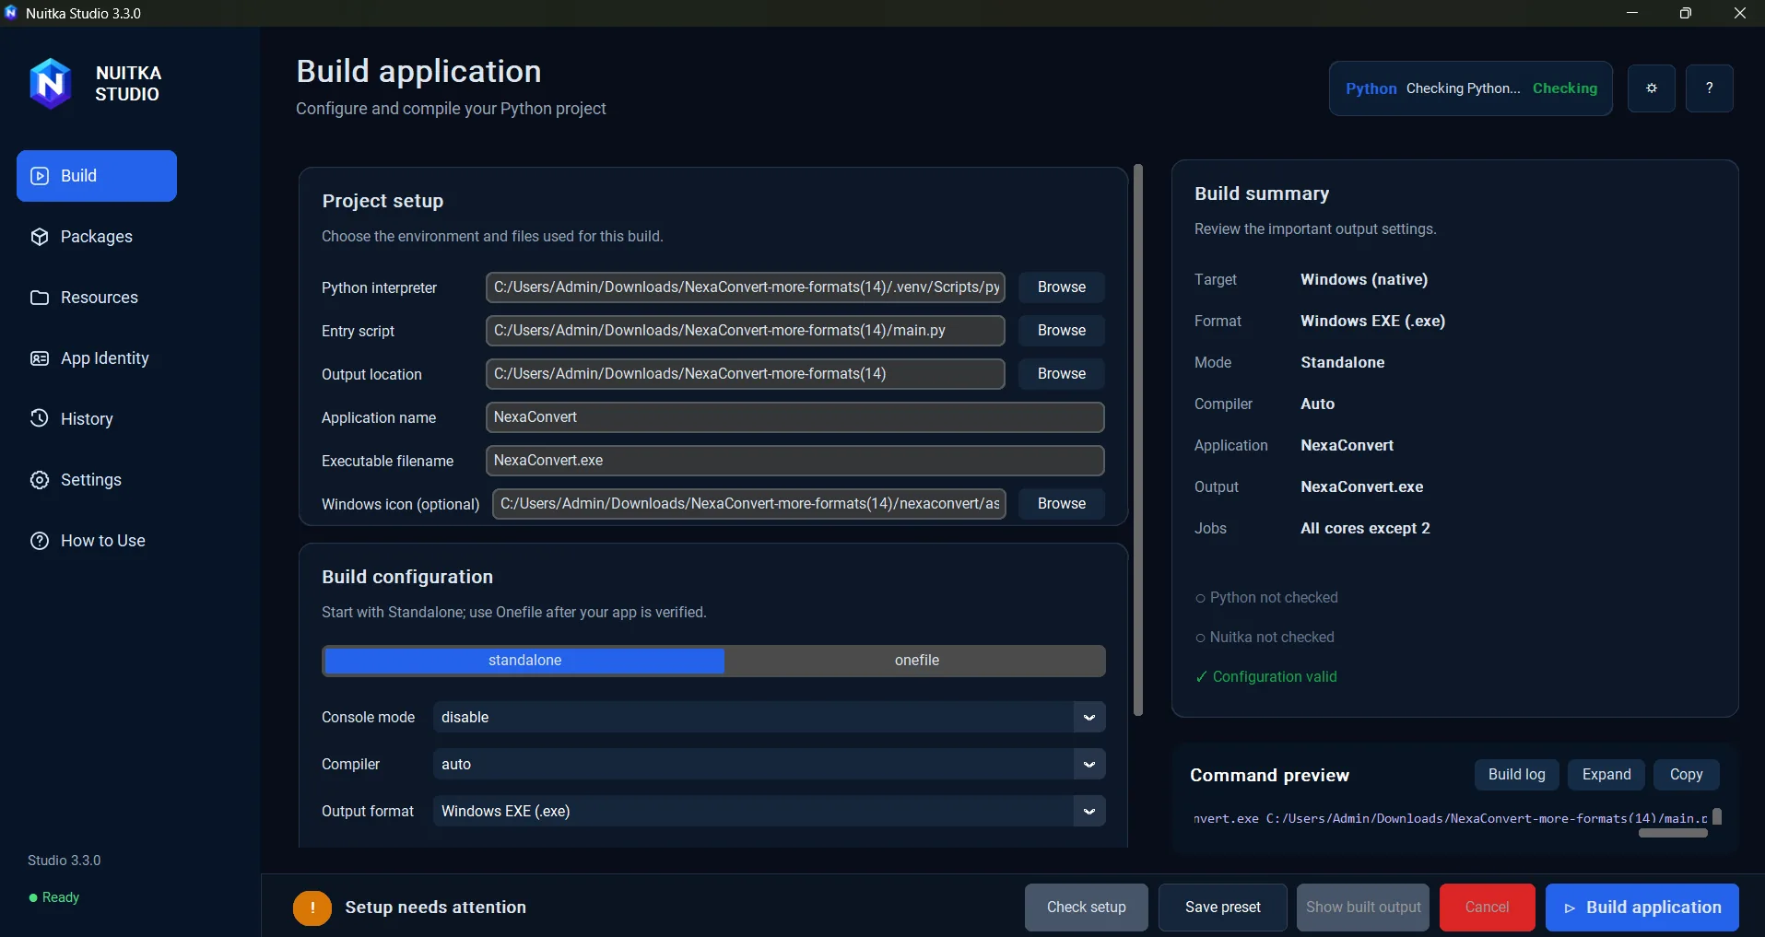The height and width of the screenshot is (937, 1765).
Task: Click the Console mode chevron arrow
Action: point(1089,717)
